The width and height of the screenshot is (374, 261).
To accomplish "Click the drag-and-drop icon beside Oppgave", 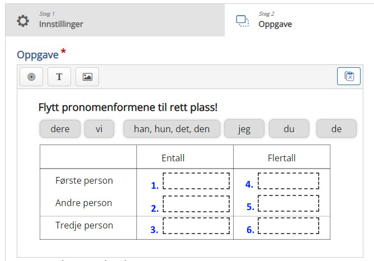I will point(242,21).
